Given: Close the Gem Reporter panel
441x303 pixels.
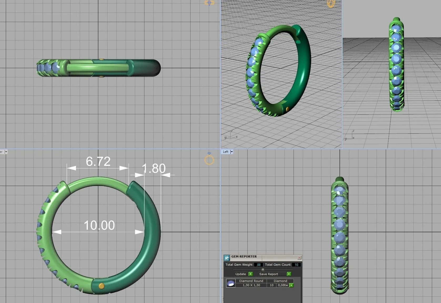Looking at the screenshot, I should tap(299, 257).
